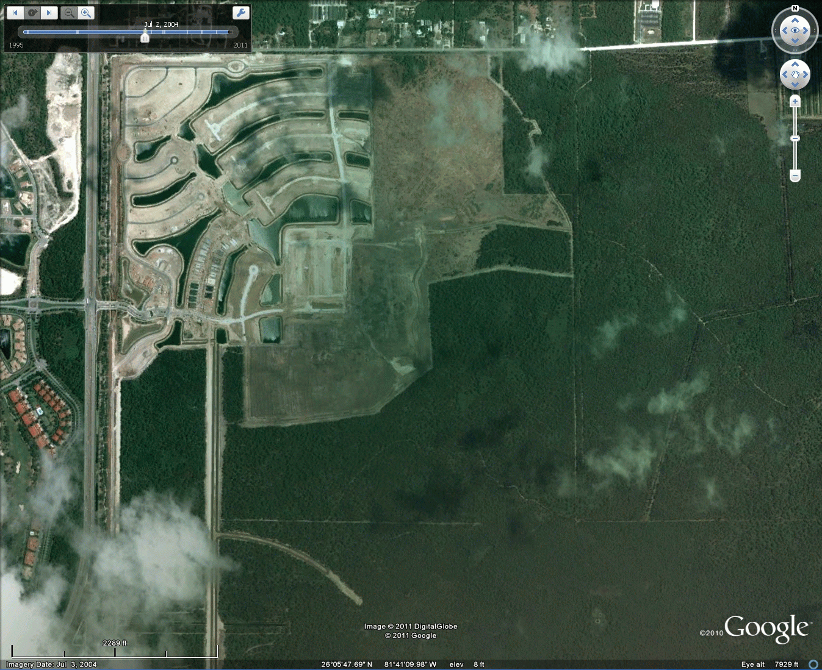Zoom out the timeline date range
Viewport: 822px width, 670px height.
click(69, 13)
